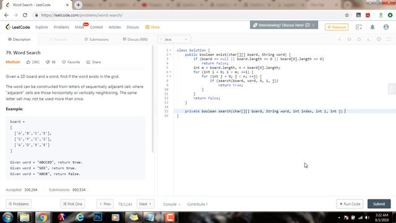This screenshot has width=396, height=223.
Task: Place cursor on line 15 of code
Action: coord(285,111)
